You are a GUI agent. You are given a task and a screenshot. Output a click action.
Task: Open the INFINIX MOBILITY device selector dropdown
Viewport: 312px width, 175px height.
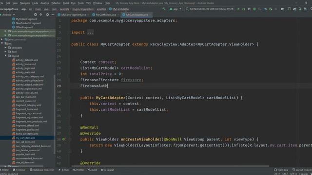click(209, 9)
